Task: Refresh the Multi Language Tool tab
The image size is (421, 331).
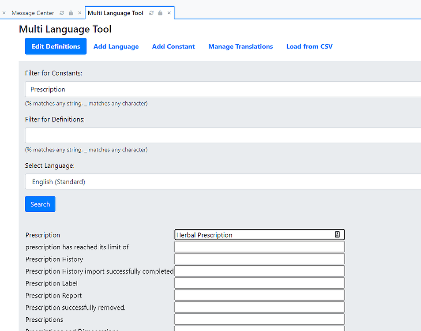Action: pos(150,13)
